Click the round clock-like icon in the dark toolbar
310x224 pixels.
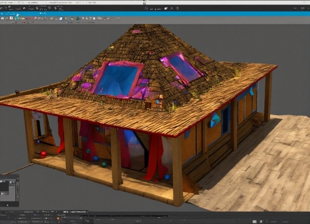click(x=177, y=8)
